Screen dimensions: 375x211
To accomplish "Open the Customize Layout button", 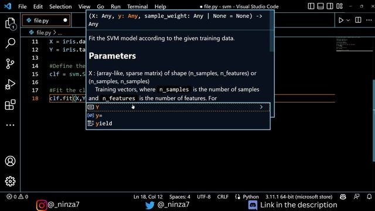I will [339, 6].
